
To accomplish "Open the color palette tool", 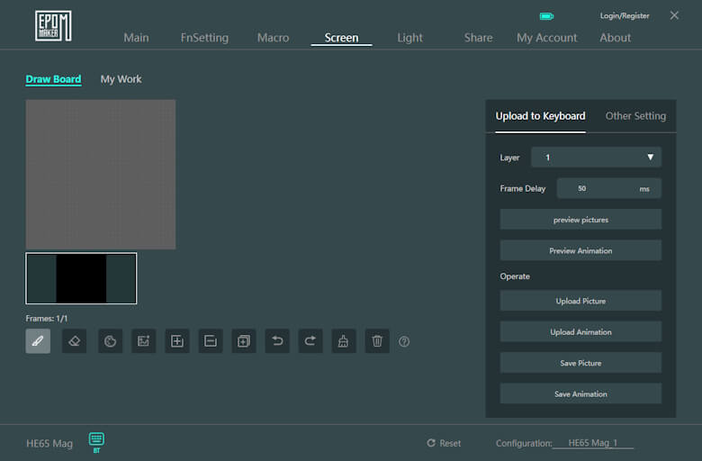I will [x=110, y=341].
